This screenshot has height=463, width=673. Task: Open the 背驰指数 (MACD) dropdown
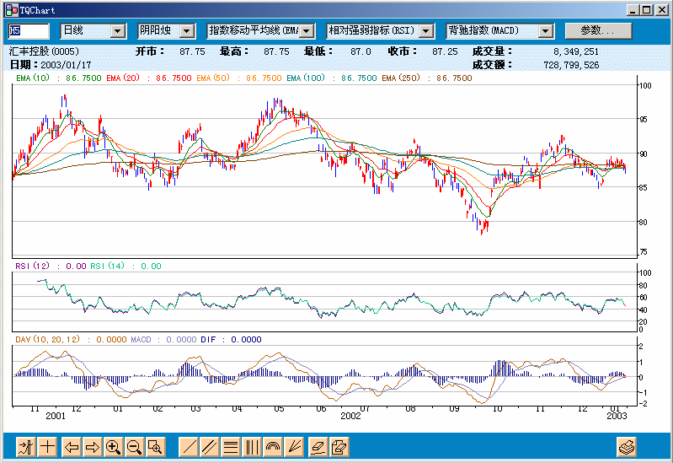[x=545, y=31]
